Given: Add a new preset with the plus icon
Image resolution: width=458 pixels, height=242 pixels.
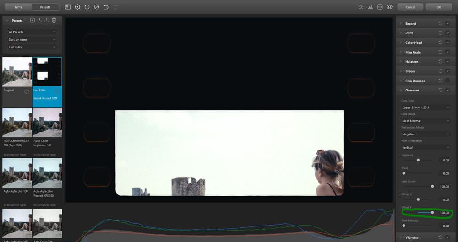Looking at the screenshot, I should pyautogui.click(x=33, y=21).
